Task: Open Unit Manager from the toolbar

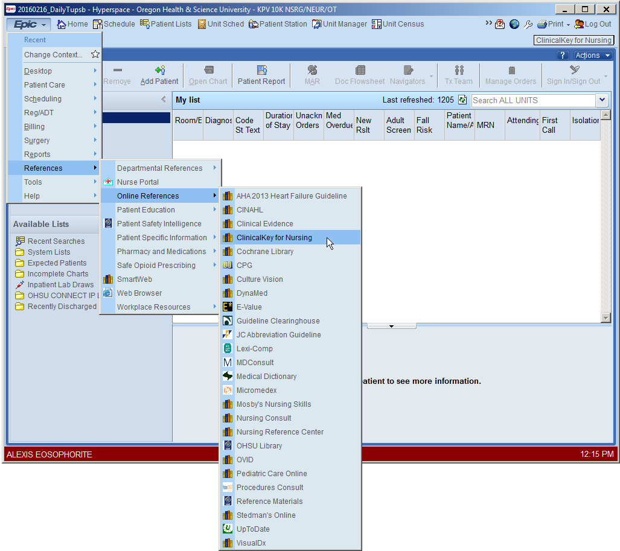Action: 340,24
